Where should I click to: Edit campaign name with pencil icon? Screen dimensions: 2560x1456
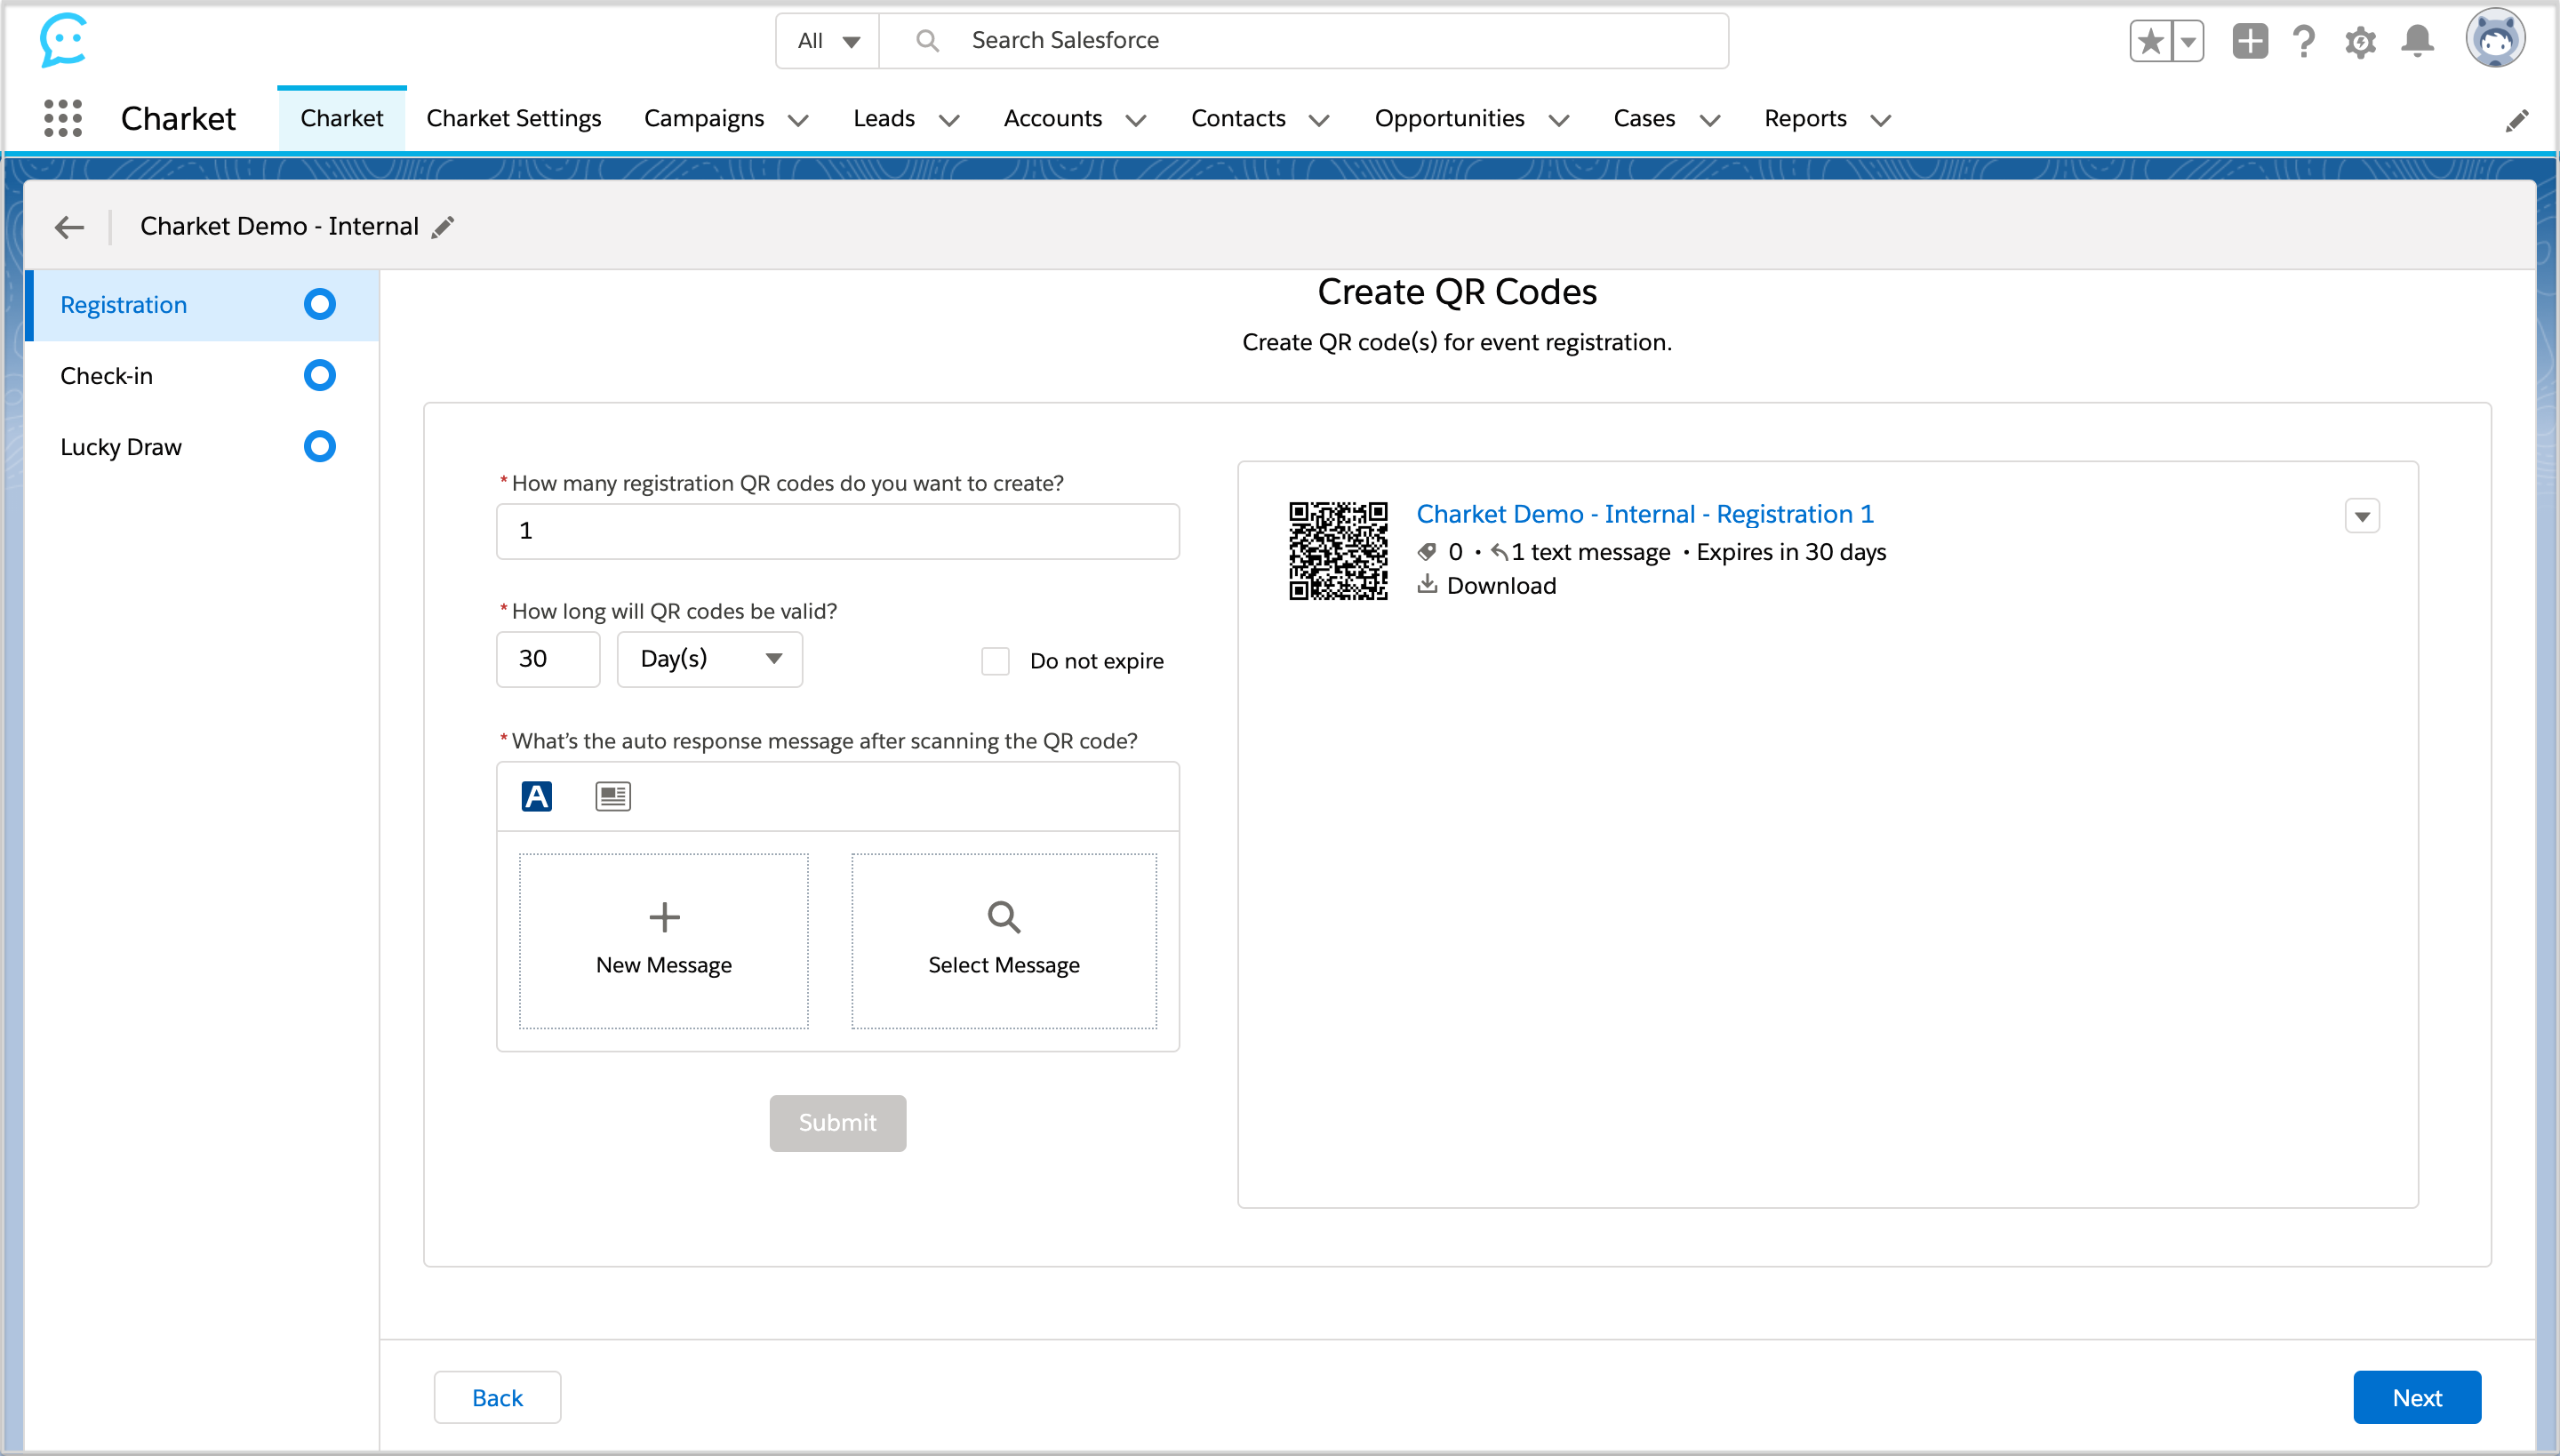(x=443, y=227)
